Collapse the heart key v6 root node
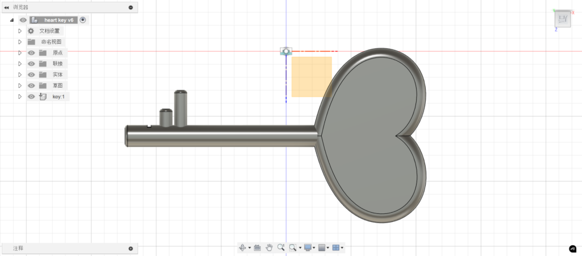 point(12,20)
